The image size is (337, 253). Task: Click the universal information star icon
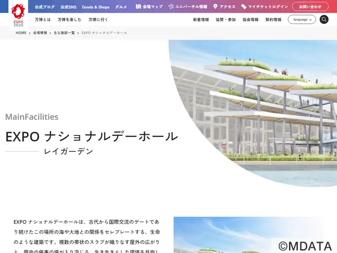pyautogui.click(x=171, y=7)
